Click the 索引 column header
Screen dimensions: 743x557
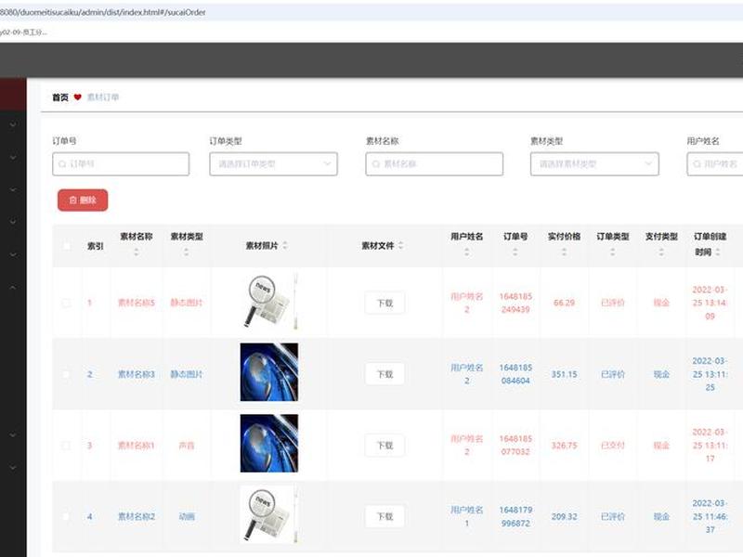coord(95,246)
